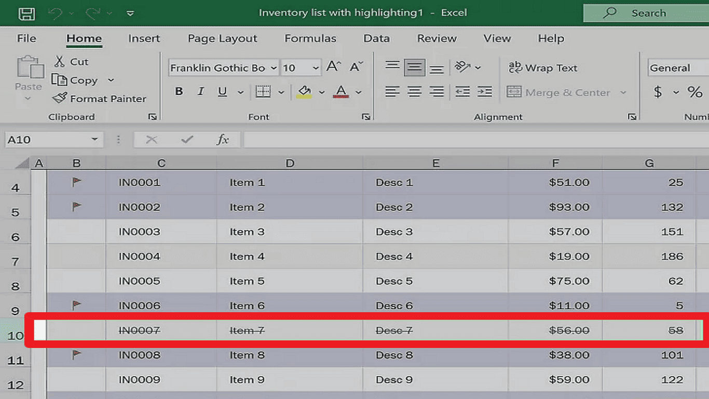The width and height of the screenshot is (709, 399).
Task: Click the Paste clipboard icon
Action: click(x=30, y=68)
